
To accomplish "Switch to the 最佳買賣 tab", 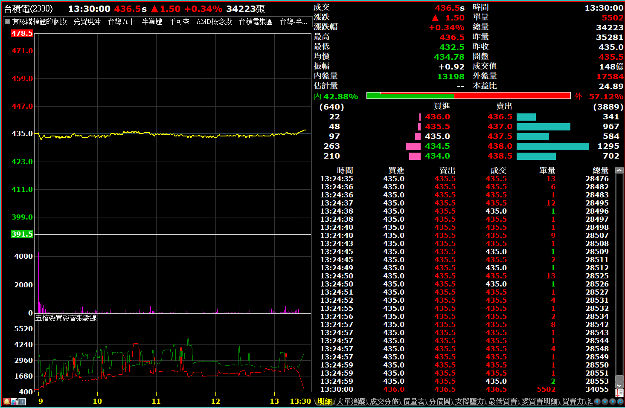I will click(503, 401).
